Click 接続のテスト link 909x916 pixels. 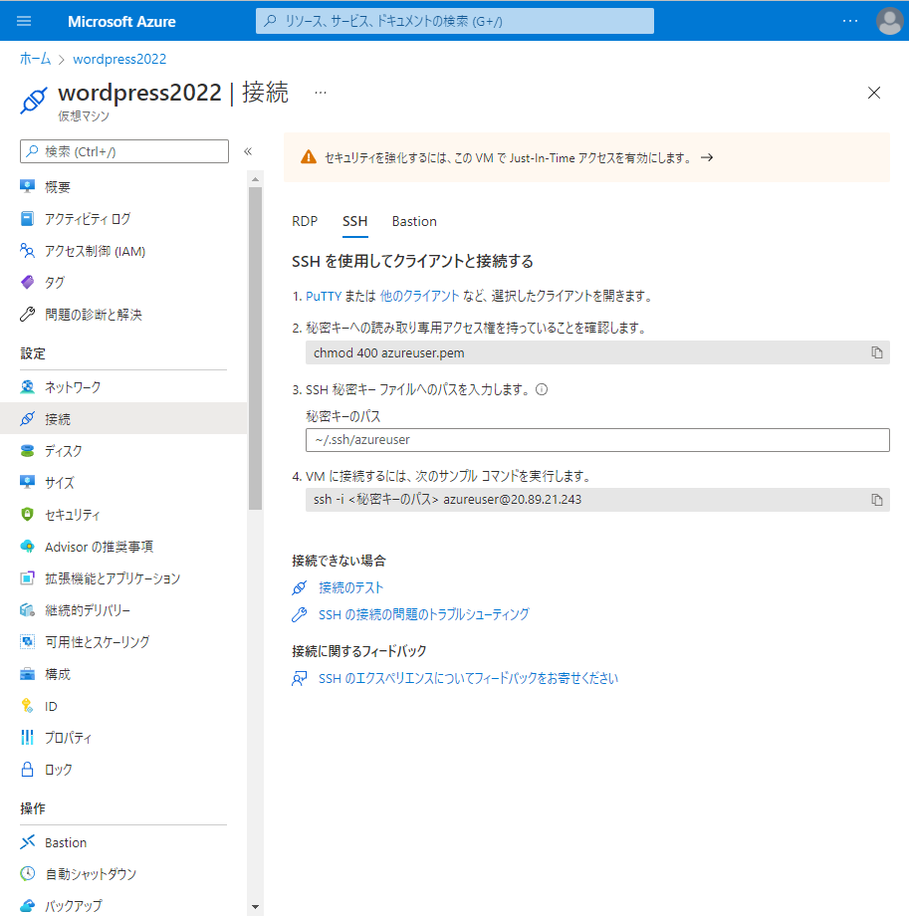(x=350, y=587)
